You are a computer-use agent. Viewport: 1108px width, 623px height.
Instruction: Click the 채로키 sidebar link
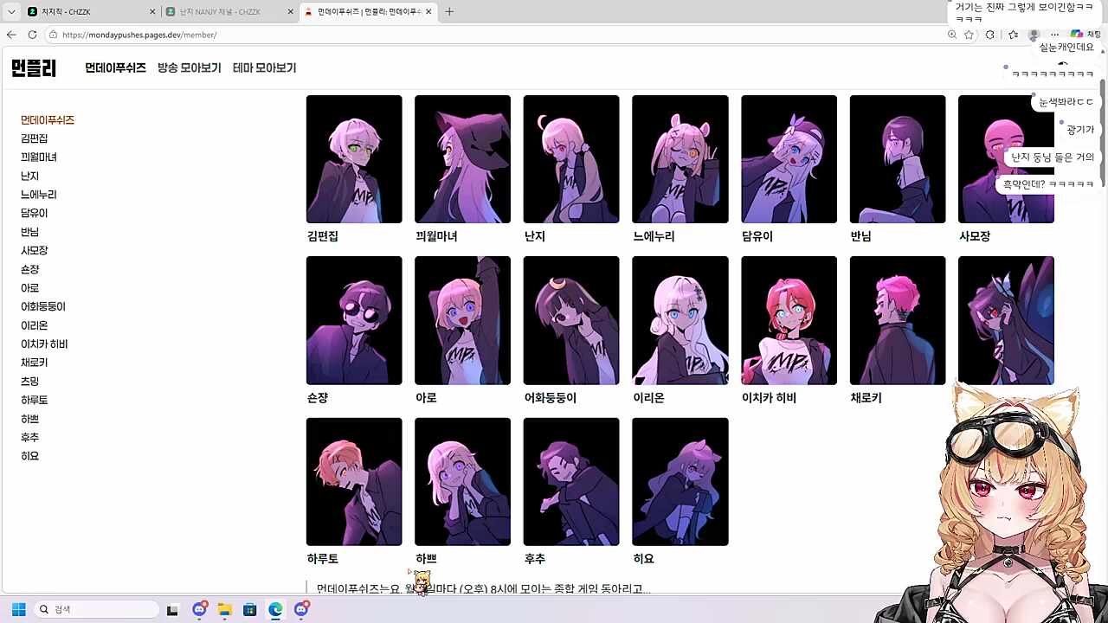pyautogui.click(x=35, y=363)
